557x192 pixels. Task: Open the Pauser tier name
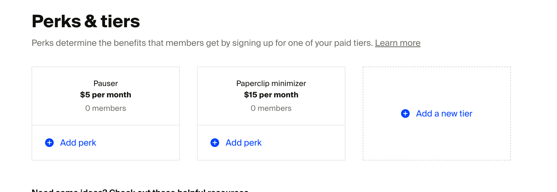click(106, 83)
